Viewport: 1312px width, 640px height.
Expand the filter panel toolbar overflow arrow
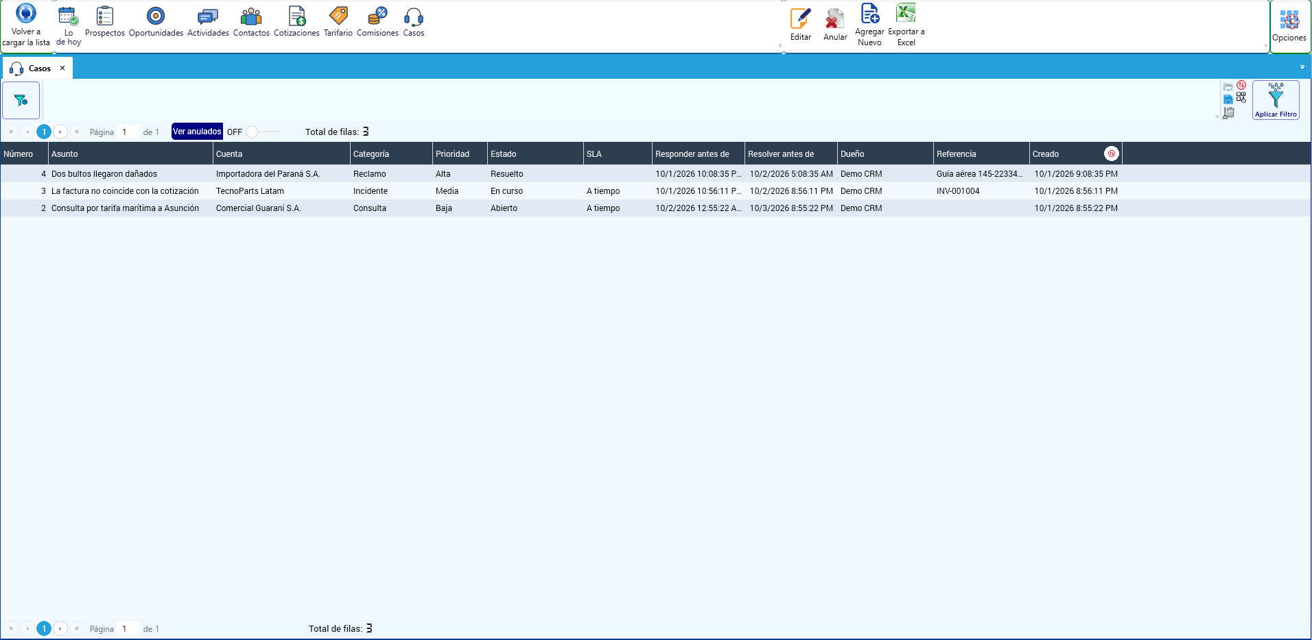click(1217, 117)
